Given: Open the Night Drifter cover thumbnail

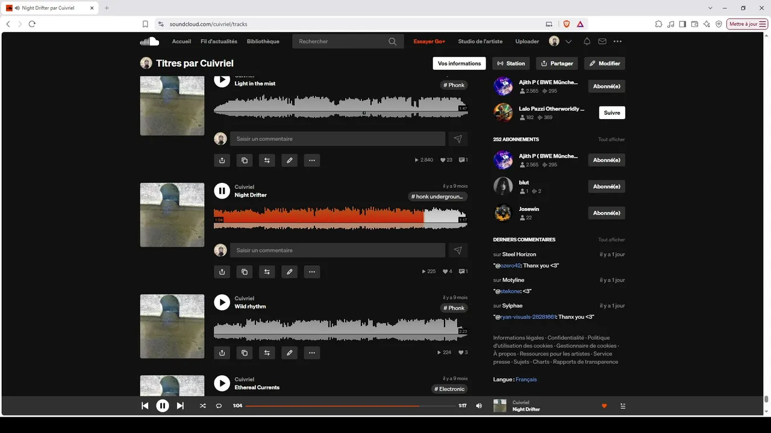Looking at the screenshot, I should point(172,215).
